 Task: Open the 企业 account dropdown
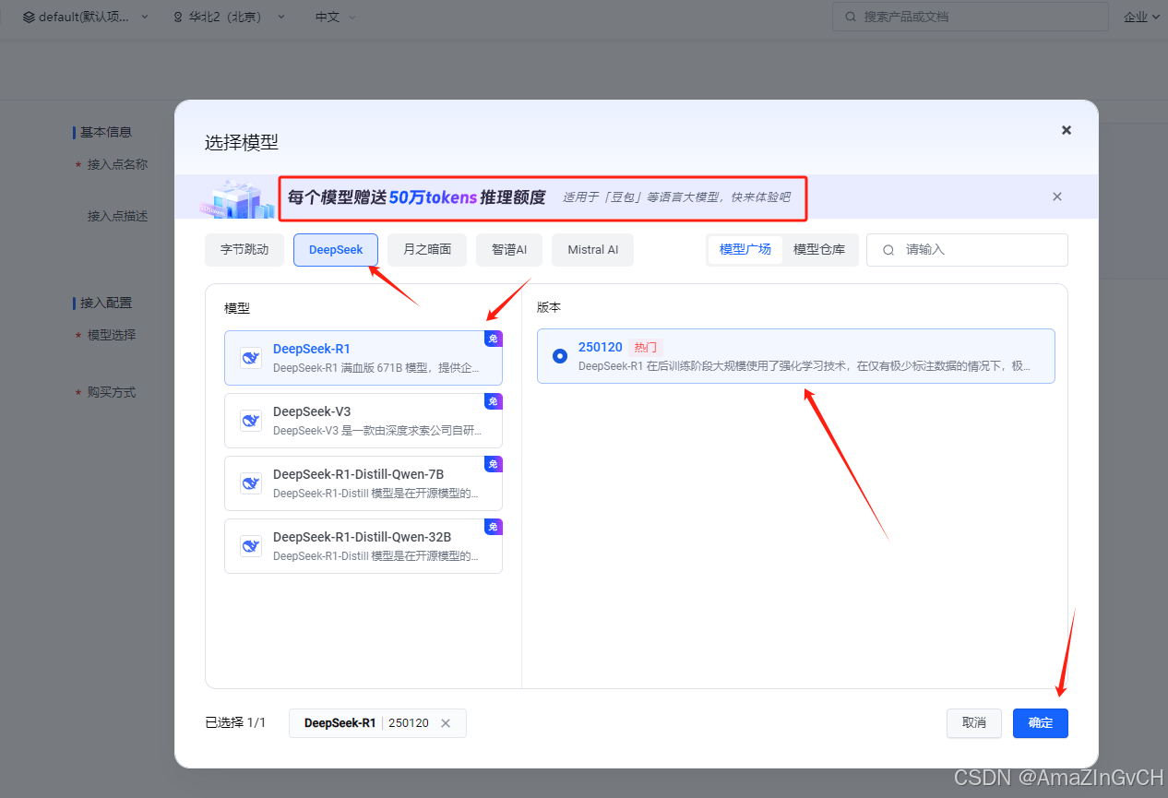coord(1141,17)
